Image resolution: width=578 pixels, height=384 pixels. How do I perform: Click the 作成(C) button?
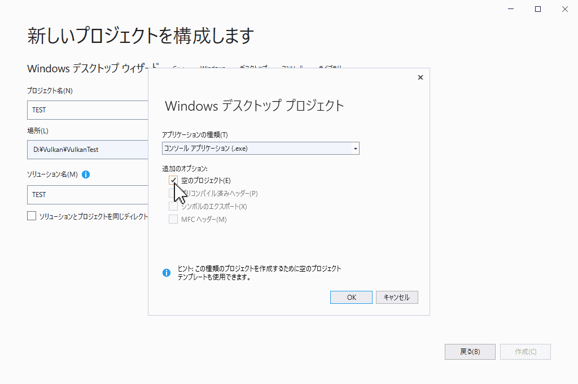[x=526, y=352]
